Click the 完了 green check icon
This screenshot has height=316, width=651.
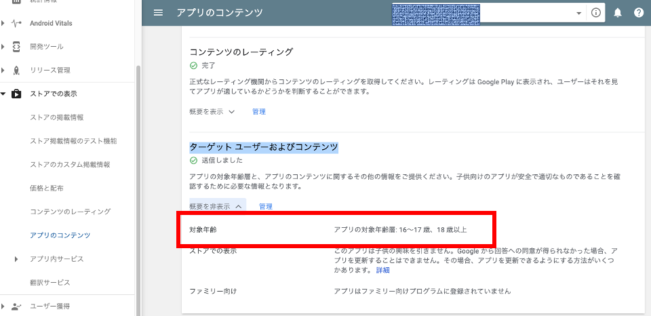(x=193, y=66)
